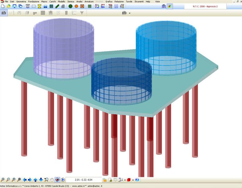Open file using the folder icon
The width and height of the screenshot is (242, 188).
pyautogui.click(x=9, y=6)
